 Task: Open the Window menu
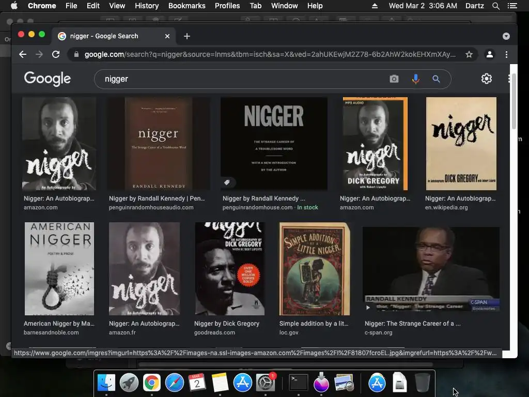coord(285,6)
